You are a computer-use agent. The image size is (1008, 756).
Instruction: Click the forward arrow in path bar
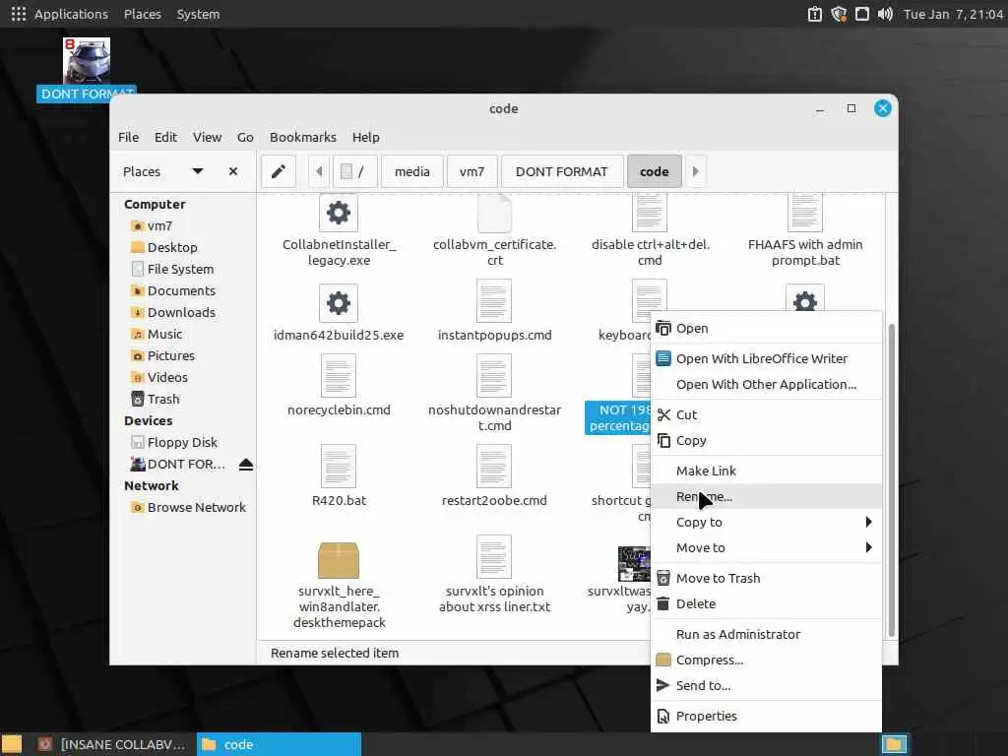click(x=696, y=171)
